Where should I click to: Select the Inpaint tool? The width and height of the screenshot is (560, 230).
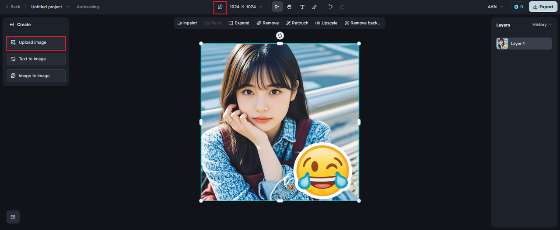[187, 23]
